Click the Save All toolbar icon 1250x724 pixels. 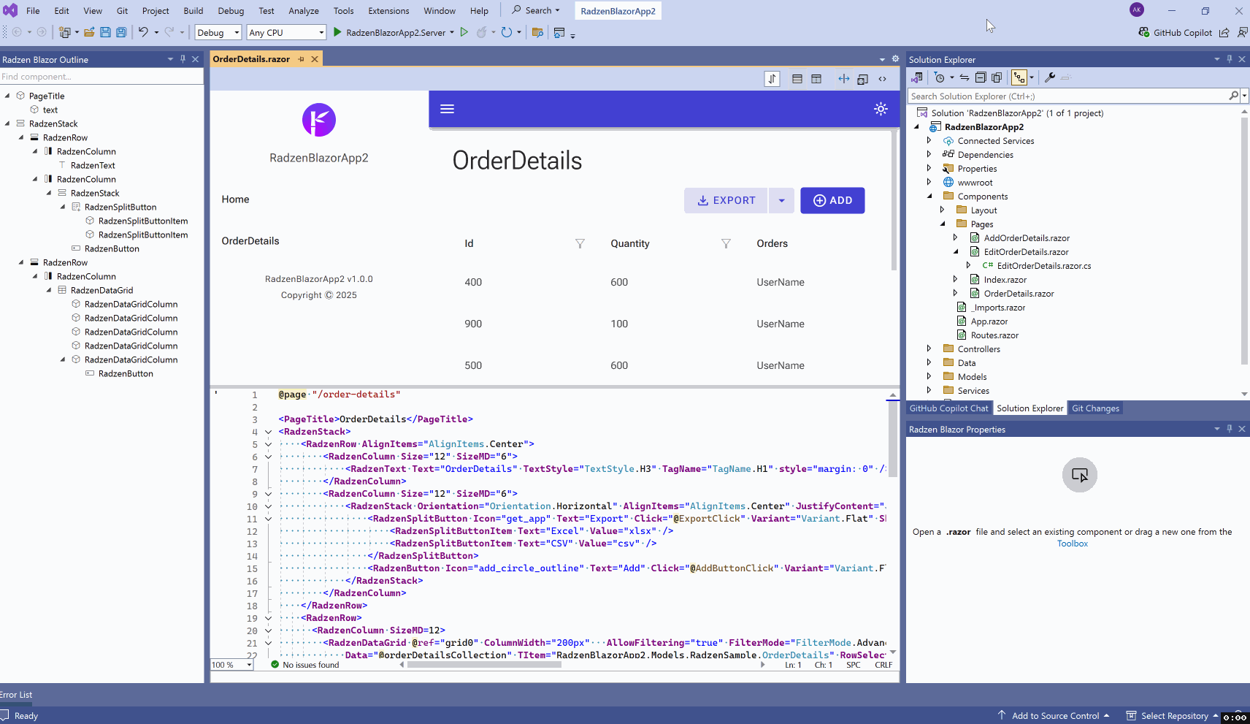(121, 32)
